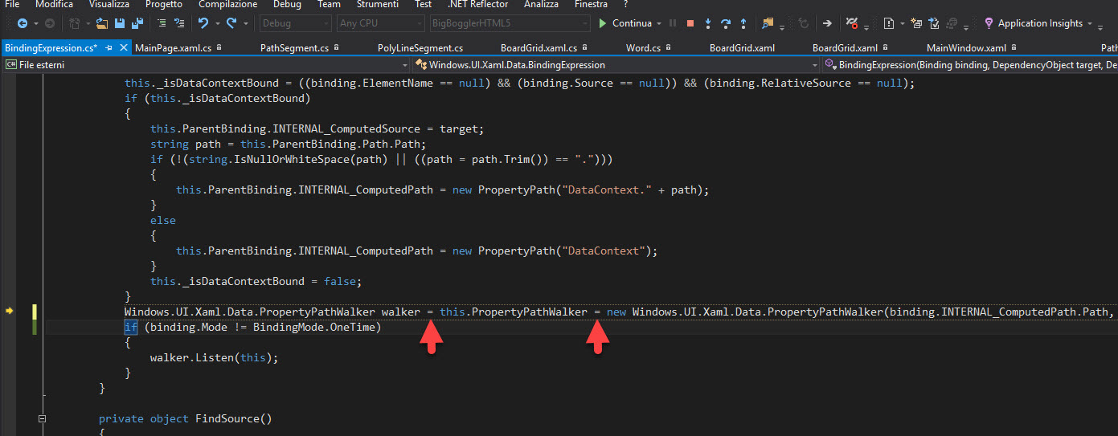Click the Undo arrow icon
This screenshot has height=436, width=1118.
point(204,23)
